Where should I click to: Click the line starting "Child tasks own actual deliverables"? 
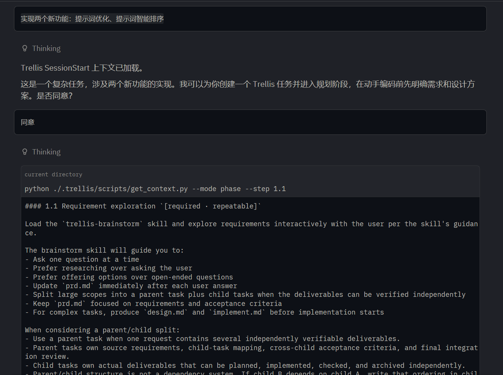coord(245,366)
